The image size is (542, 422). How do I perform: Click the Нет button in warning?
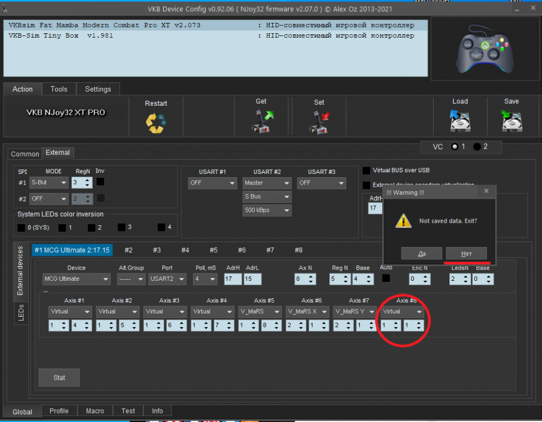(x=466, y=254)
